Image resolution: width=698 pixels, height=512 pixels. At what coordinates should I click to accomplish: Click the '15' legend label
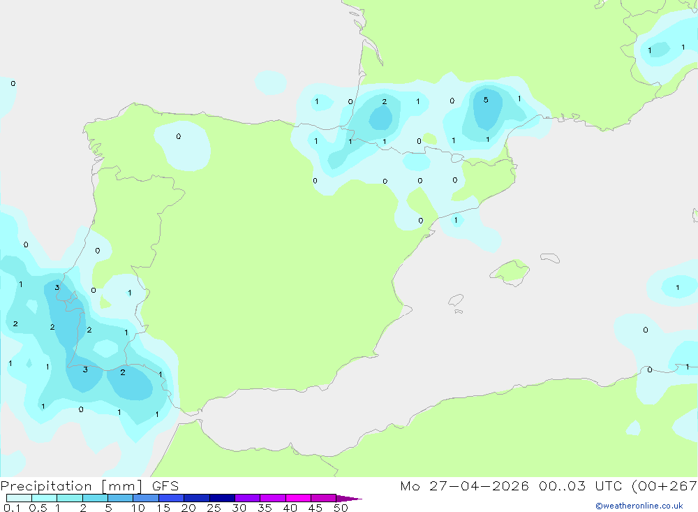tap(163, 508)
